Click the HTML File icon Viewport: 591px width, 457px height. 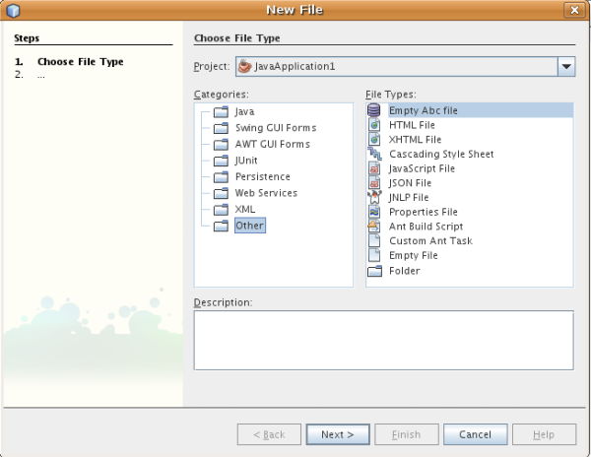tap(374, 125)
